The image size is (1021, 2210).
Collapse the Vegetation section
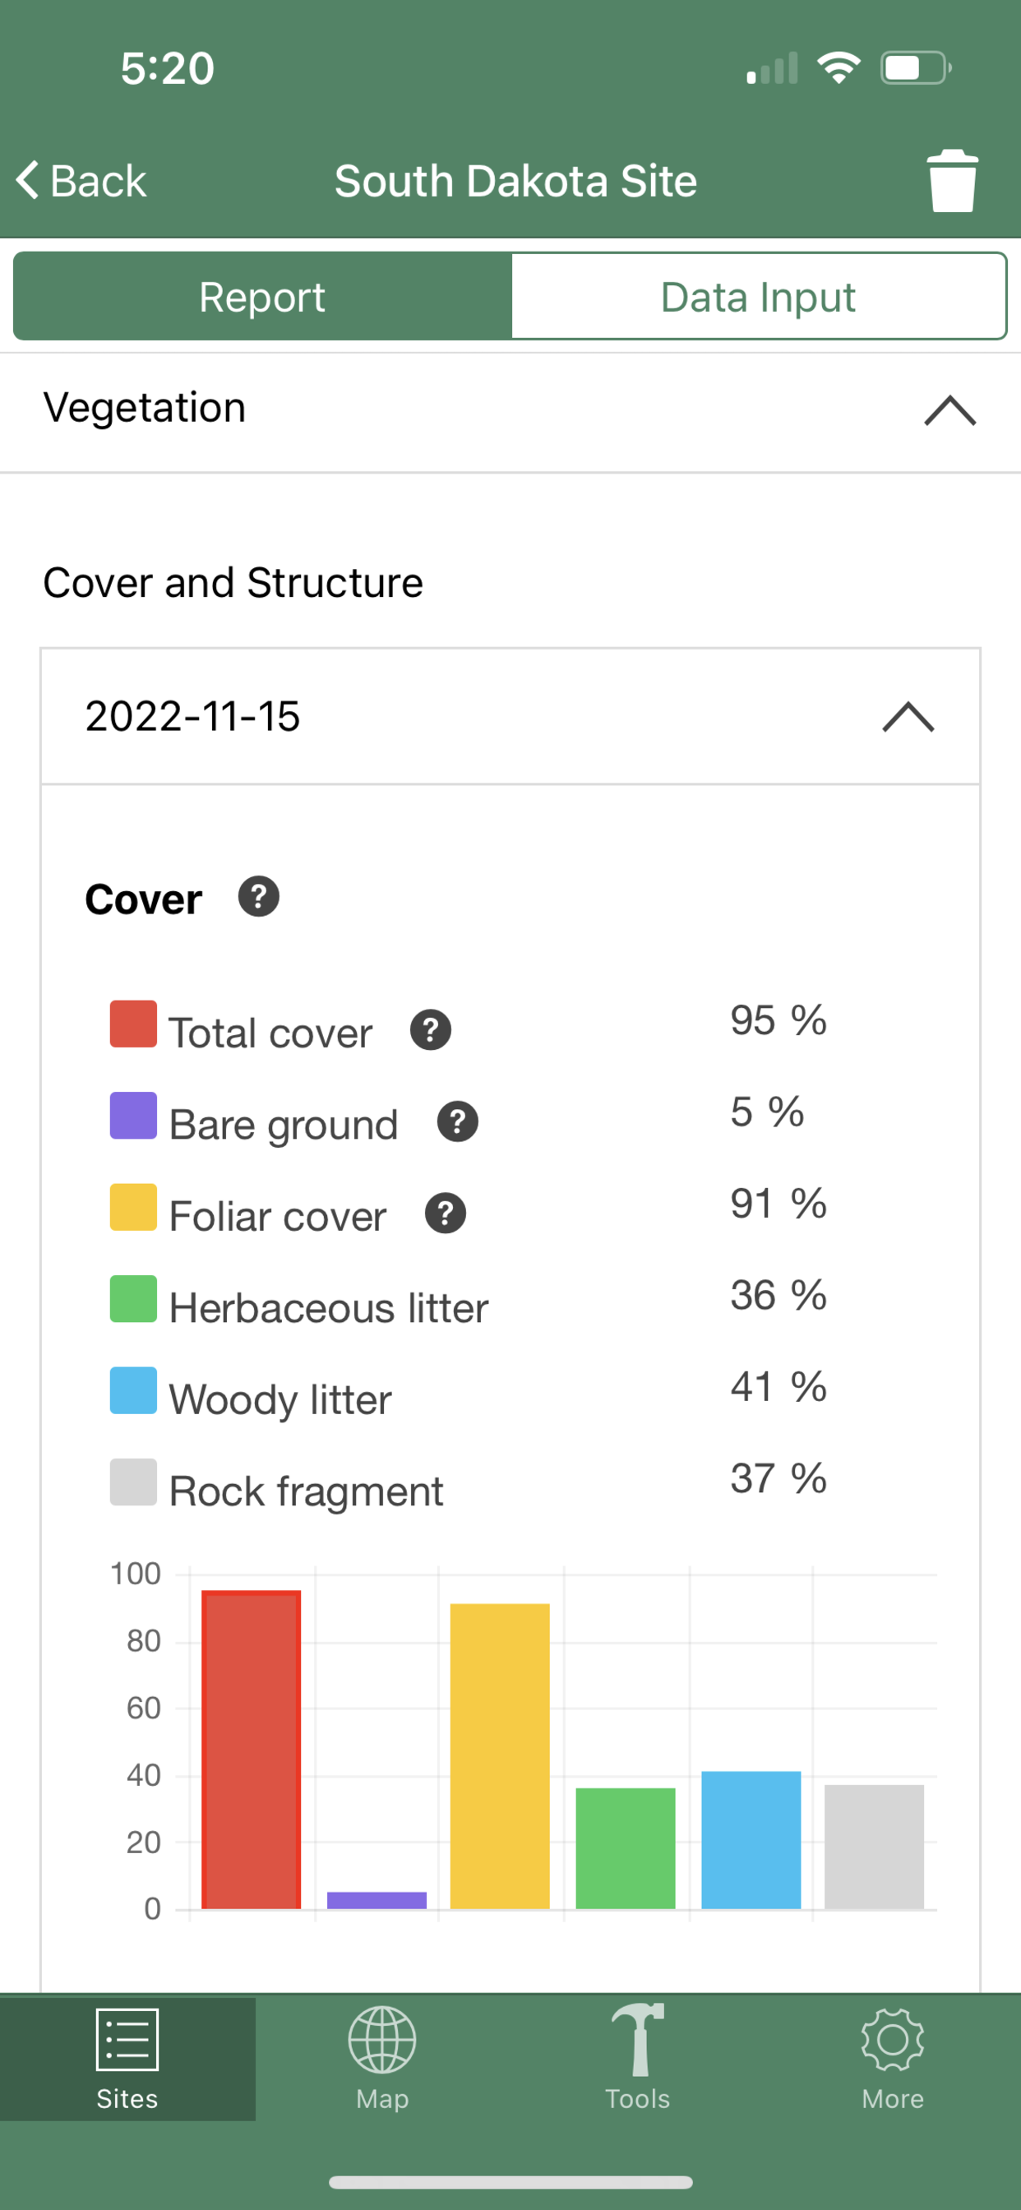point(949,410)
